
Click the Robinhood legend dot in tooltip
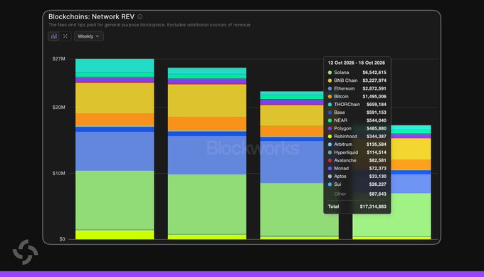pyautogui.click(x=330, y=137)
